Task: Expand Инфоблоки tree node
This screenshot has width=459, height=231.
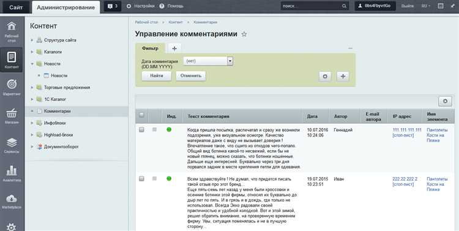Action: click(32, 123)
